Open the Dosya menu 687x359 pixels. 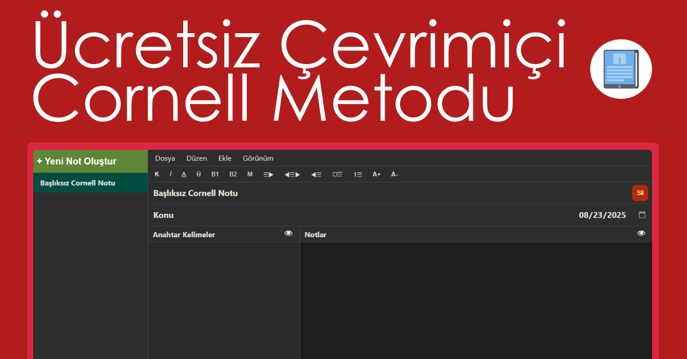(165, 158)
